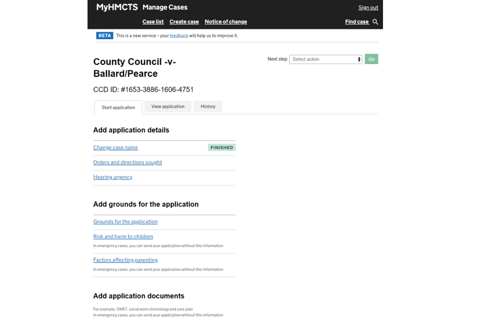The image size is (480, 320).
Task: Open Grounds for the application link
Action: (125, 221)
